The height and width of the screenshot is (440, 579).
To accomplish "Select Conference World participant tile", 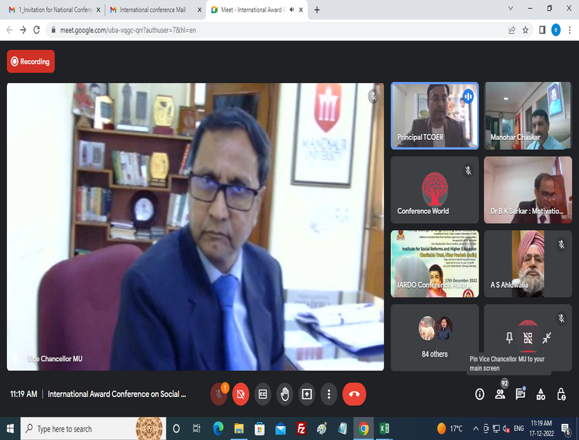I will (x=435, y=190).
